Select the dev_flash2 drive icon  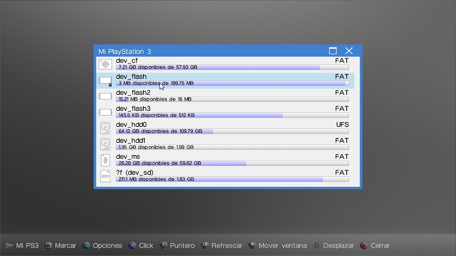(x=105, y=96)
